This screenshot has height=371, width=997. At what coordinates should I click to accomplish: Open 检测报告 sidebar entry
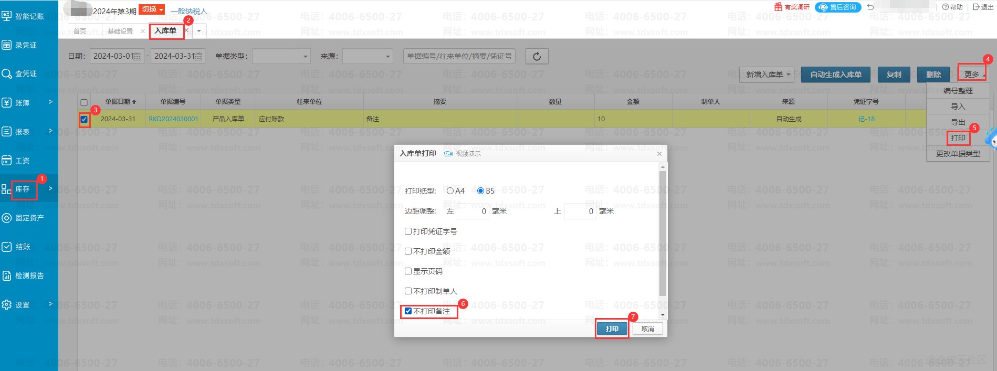pos(23,275)
